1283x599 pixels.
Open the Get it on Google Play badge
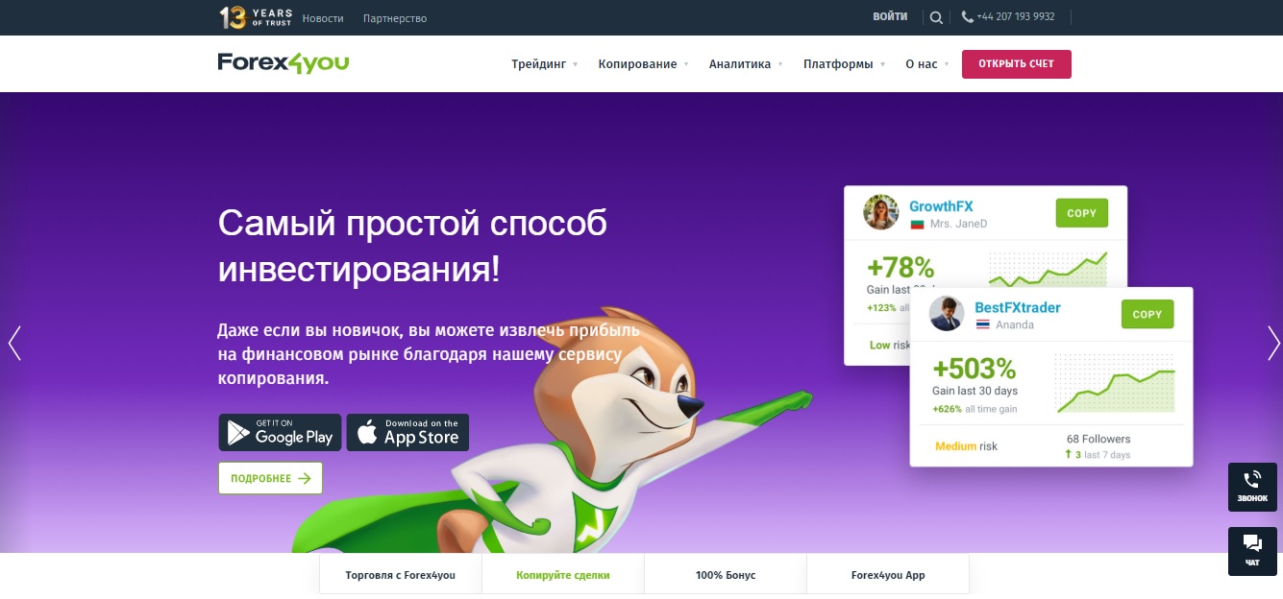coord(280,432)
